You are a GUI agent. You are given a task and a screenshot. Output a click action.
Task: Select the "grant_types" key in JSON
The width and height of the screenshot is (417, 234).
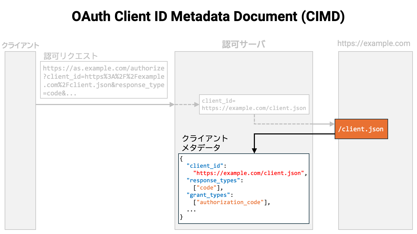click(208, 195)
